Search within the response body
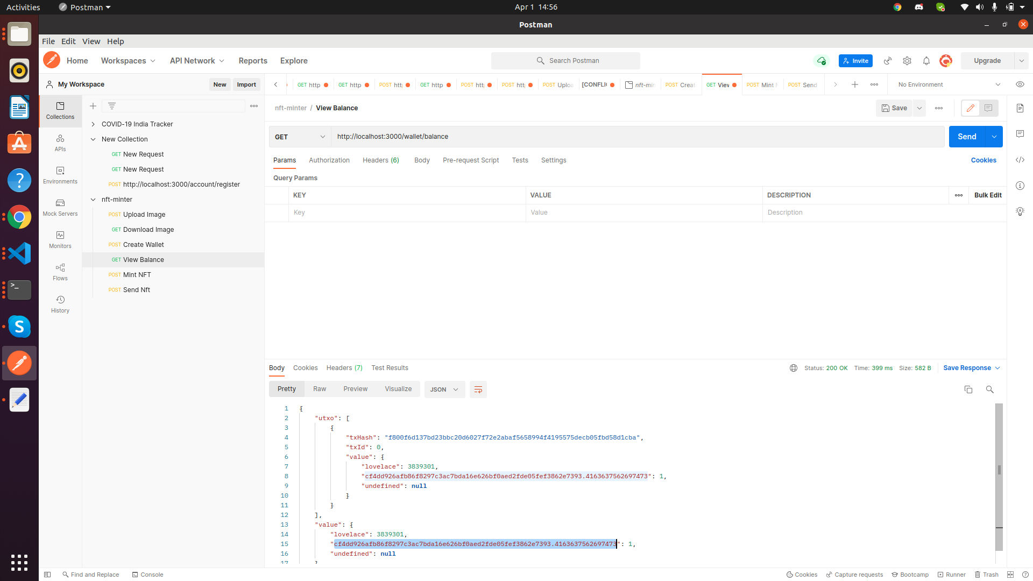This screenshot has width=1033, height=581. 989,389
